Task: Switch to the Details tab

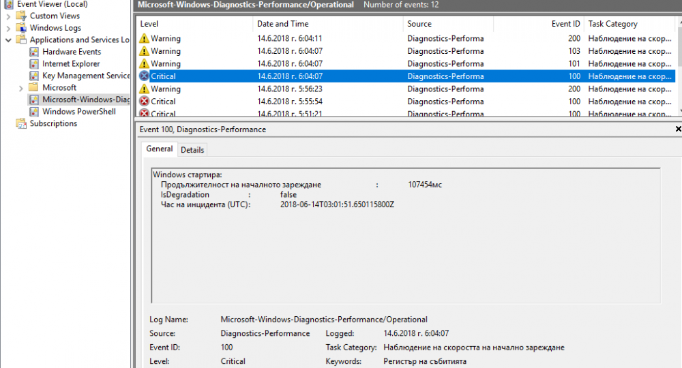Action: [192, 149]
